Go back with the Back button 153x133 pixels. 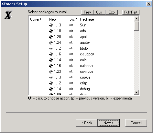click(87, 123)
